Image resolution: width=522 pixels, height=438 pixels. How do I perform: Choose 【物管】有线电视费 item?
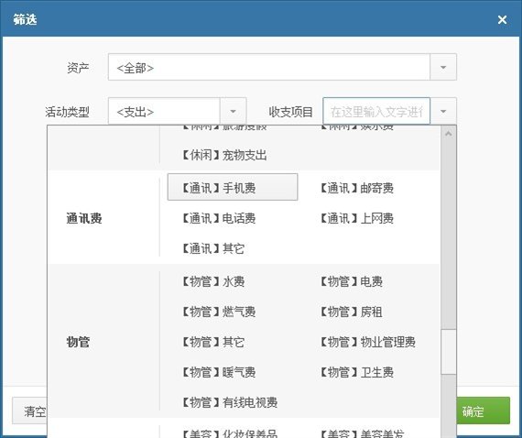(230, 402)
